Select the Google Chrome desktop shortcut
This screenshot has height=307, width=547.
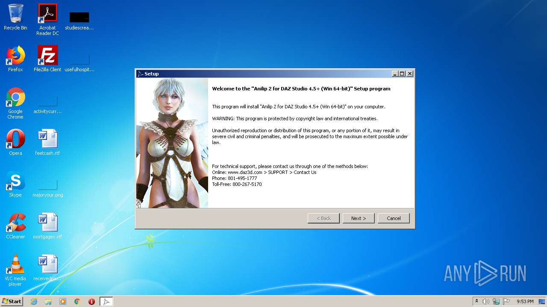15,104
